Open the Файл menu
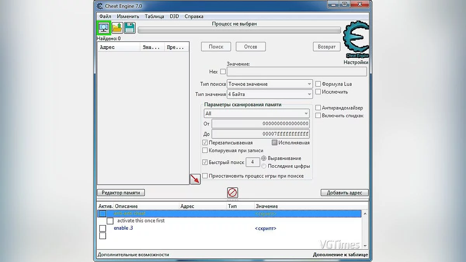Viewport: 466px width, 262px height. [x=105, y=16]
